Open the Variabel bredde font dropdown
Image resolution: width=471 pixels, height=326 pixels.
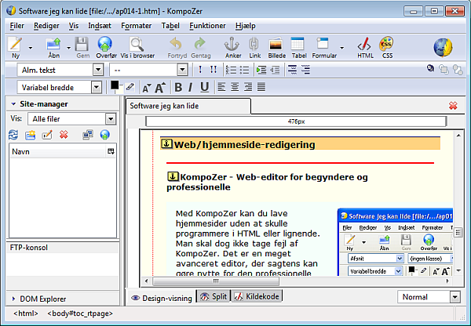coord(59,87)
